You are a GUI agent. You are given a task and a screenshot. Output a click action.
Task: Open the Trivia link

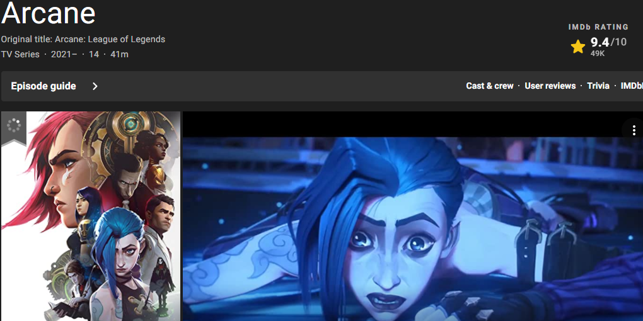[598, 86]
